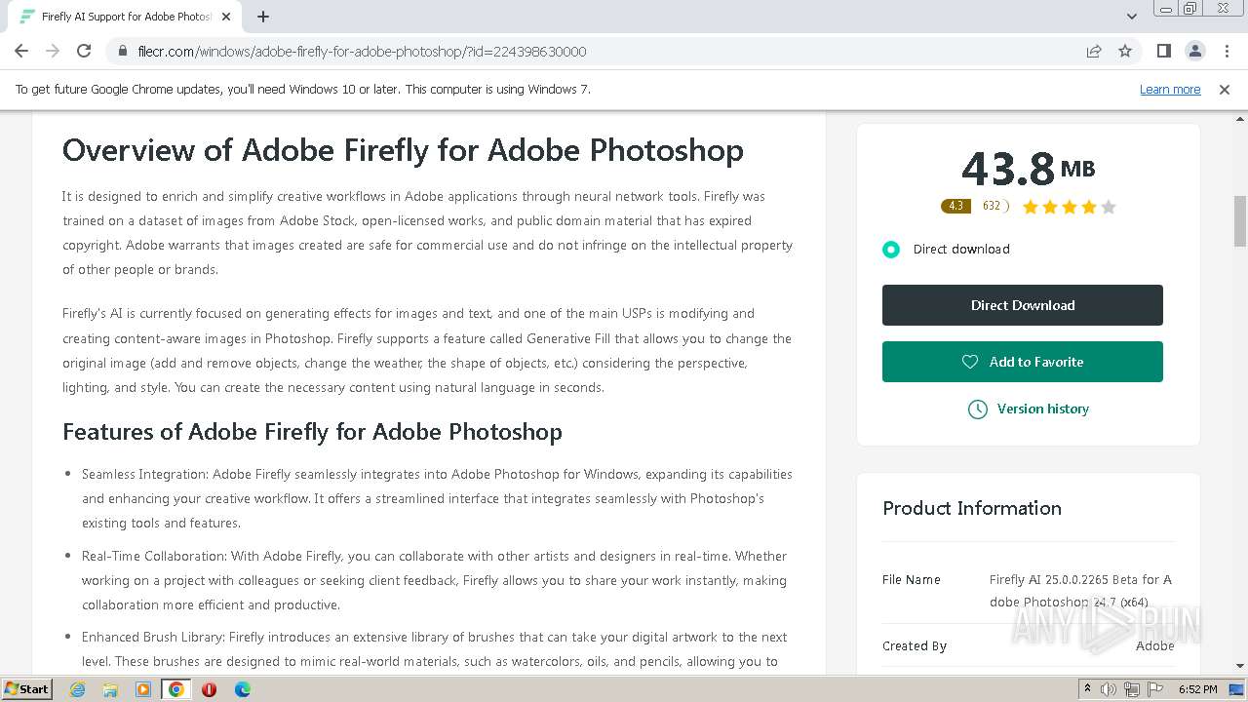The image size is (1248, 702).
Task: Expand the tab search chevron
Action: 1132,17
